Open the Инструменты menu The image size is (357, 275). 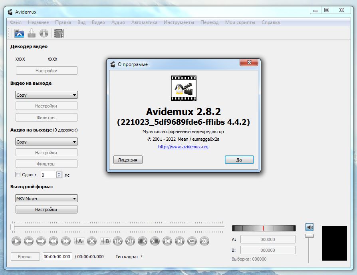179,22
